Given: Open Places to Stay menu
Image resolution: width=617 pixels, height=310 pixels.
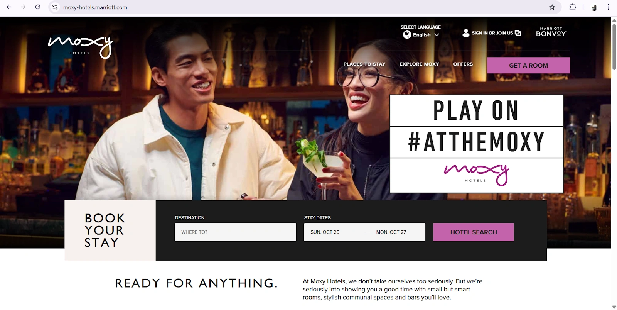Looking at the screenshot, I should point(364,64).
